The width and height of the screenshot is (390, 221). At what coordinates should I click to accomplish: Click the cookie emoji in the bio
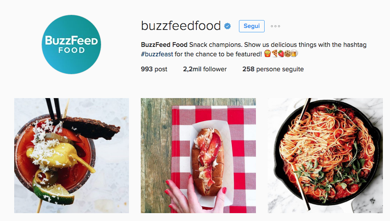coord(287,54)
